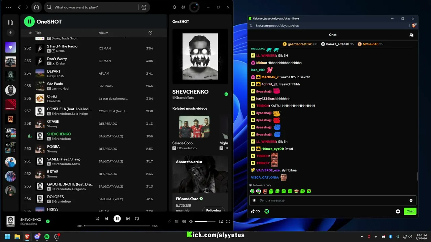Skip to the previous track
Viewport: 431px width, 242px height.
(106, 219)
